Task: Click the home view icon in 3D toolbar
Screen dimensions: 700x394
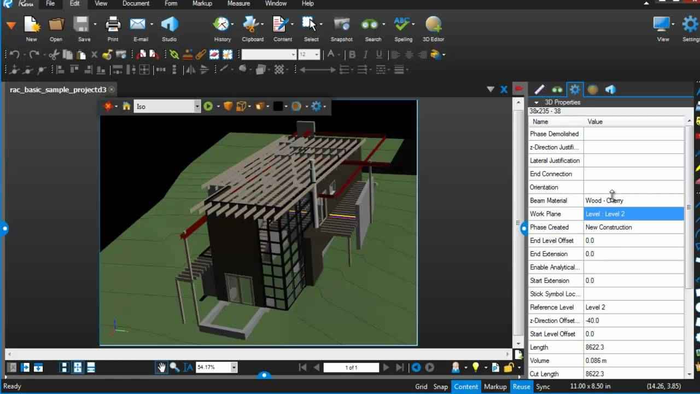Action: 126,106
